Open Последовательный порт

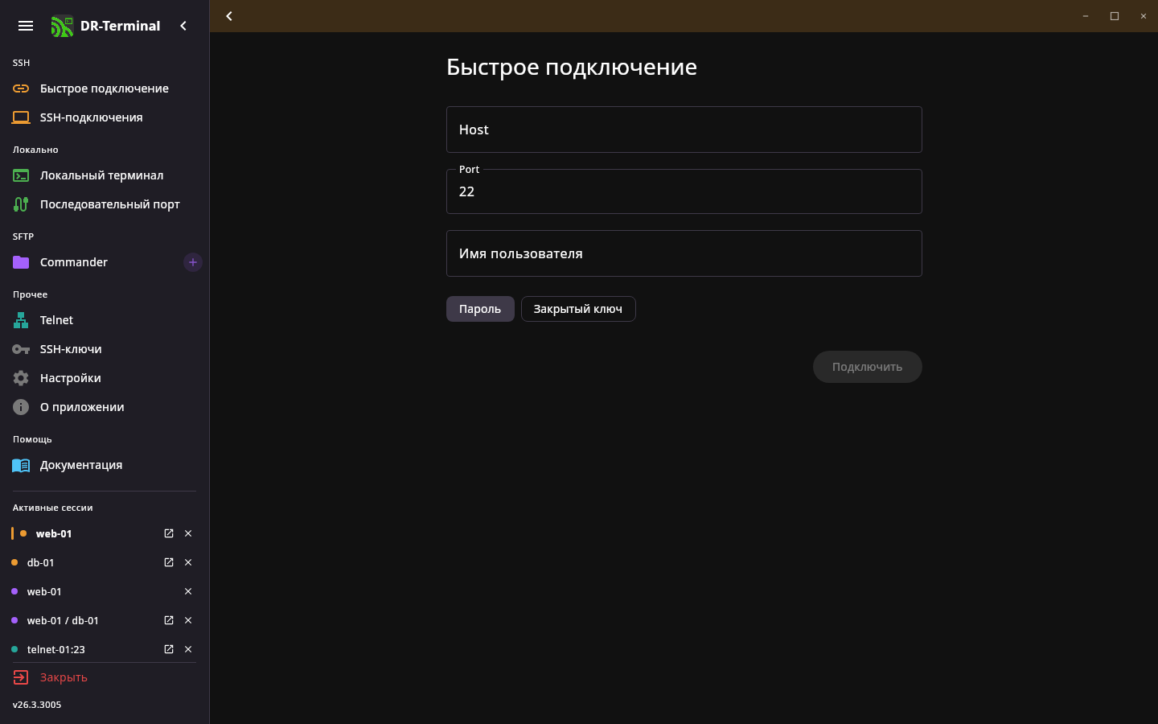[x=105, y=204]
